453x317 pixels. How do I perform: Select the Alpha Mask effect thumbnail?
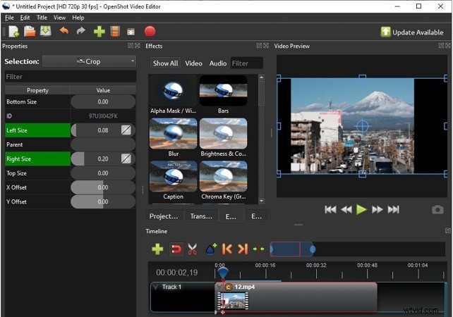coord(173,91)
